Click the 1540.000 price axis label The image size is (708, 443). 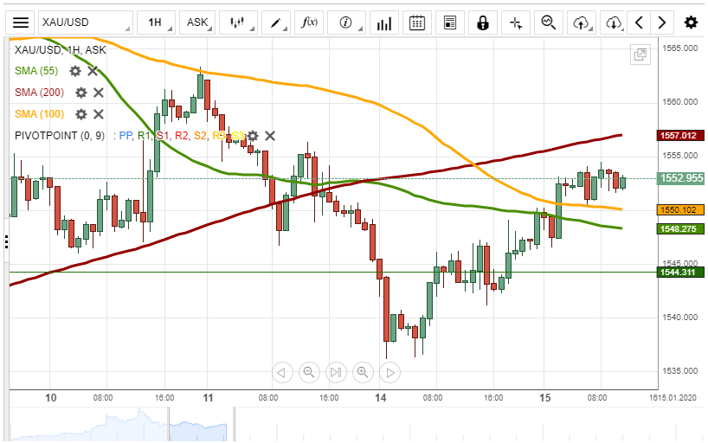tap(680, 318)
